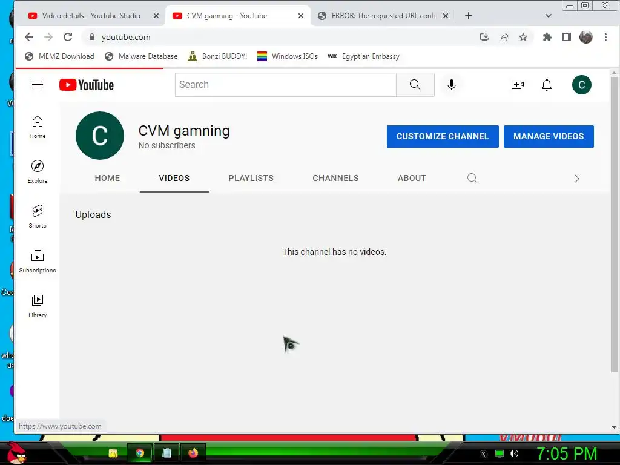Click the volume speaker tray icon

[514, 453]
